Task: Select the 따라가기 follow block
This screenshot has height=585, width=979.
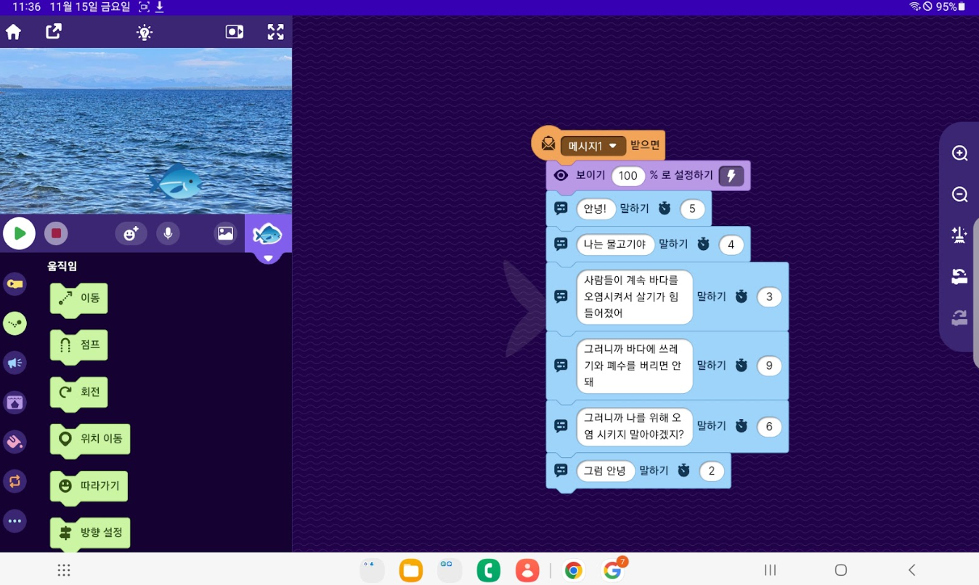Action: click(89, 487)
